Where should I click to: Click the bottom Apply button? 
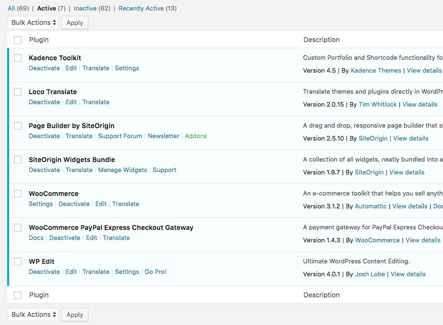click(75, 314)
